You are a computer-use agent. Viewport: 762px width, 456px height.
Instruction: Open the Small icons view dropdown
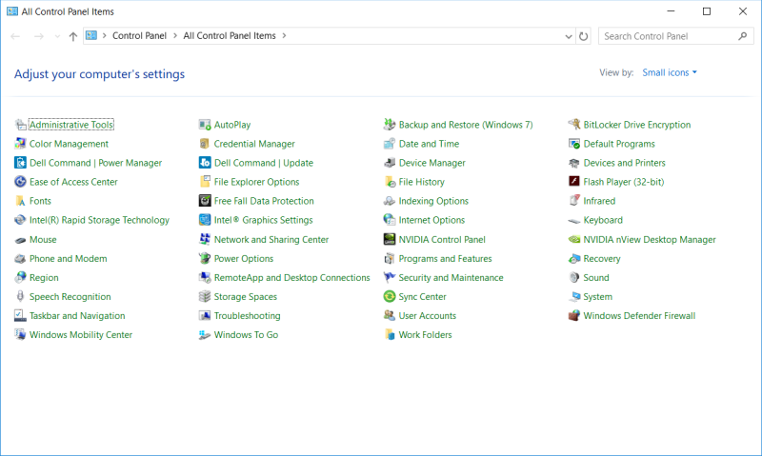[670, 72]
